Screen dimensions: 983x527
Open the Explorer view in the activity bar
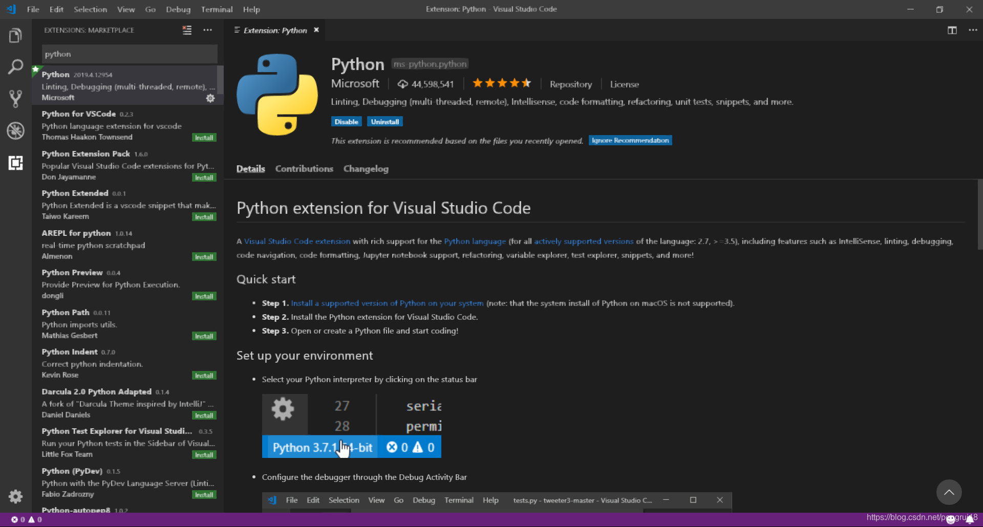15,35
